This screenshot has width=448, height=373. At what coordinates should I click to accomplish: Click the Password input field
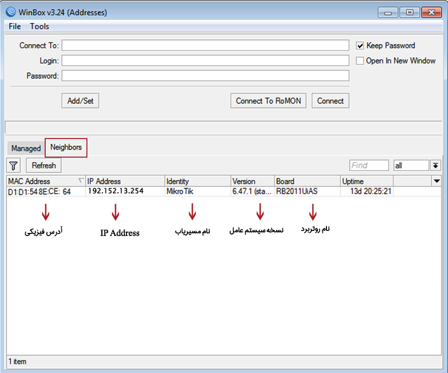(205, 76)
